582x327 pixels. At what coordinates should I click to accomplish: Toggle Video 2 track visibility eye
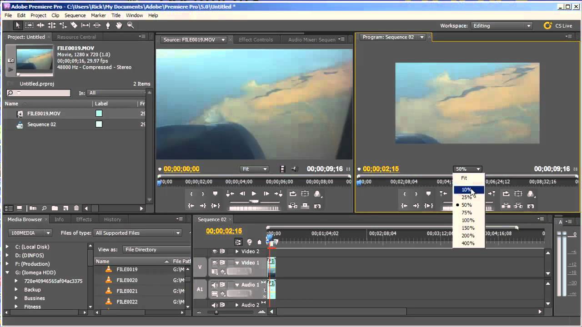(x=215, y=251)
